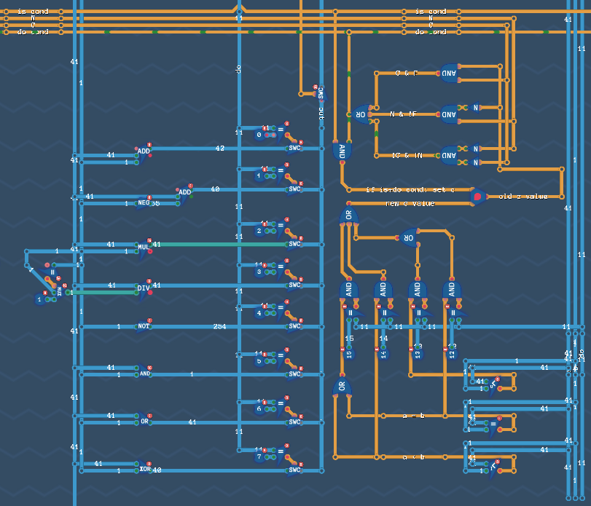Image resolution: width=591 pixels, height=506 pixels.
Task: Click the constant 12 component
Action: 452,354
